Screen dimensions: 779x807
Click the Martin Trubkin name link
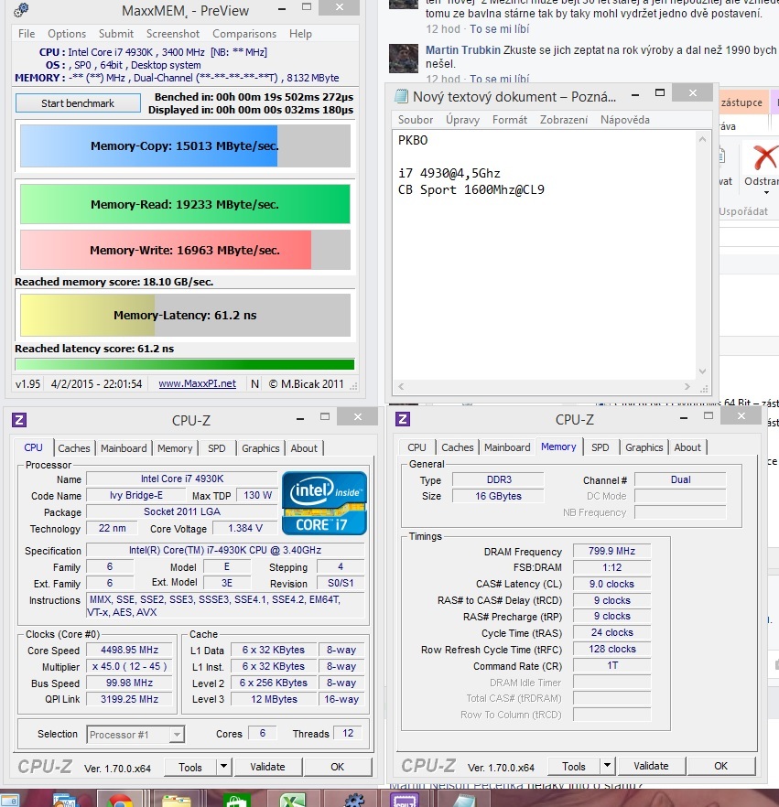pyautogui.click(x=463, y=50)
